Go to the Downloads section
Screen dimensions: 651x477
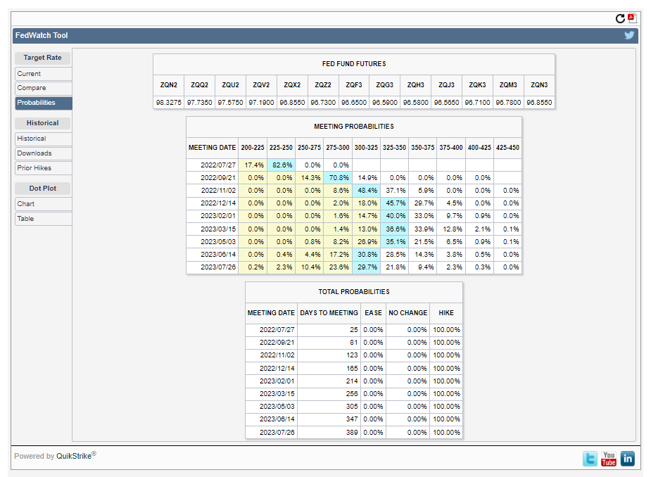[43, 153]
